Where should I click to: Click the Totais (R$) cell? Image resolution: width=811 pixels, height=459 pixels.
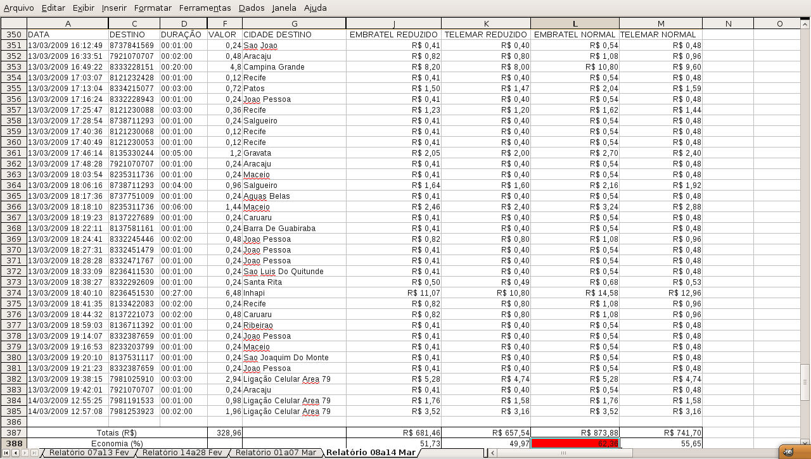[x=117, y=432]
